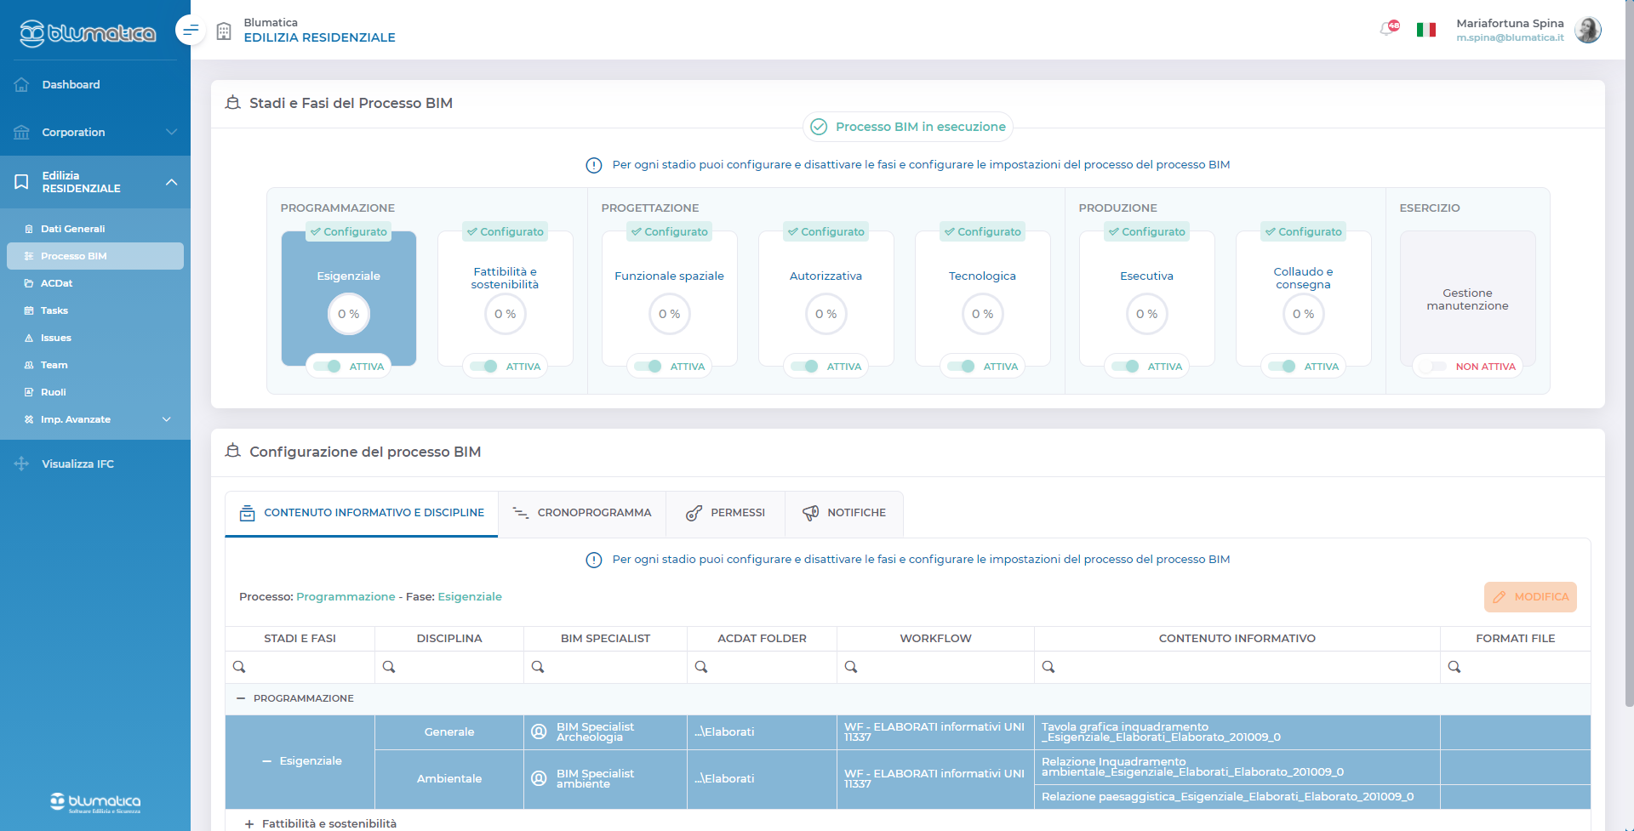The image size is (1634, 831).
Task: Click Esigenziale 0 % progress circle
Action: [x=349, y=314]
